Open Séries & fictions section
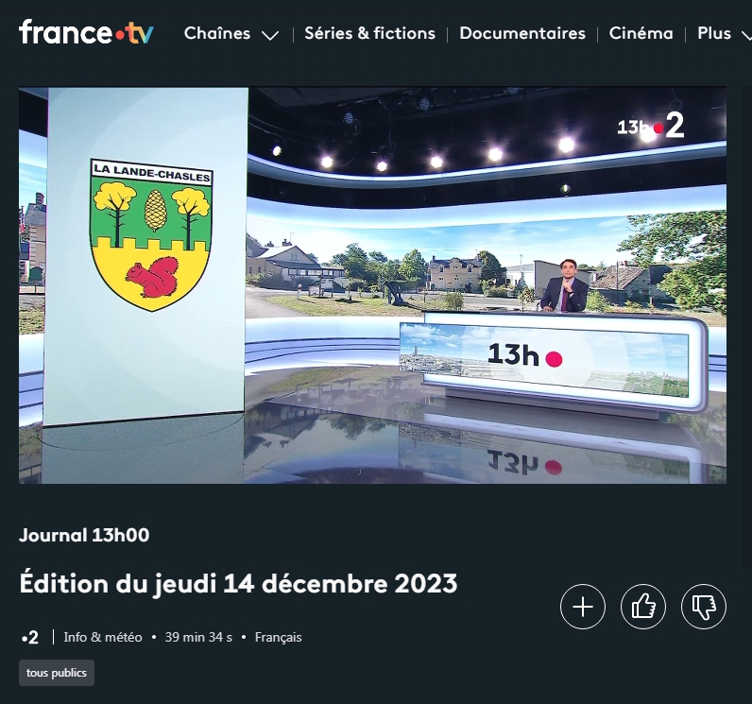This screenshot has width=752, height=704. 369,34
